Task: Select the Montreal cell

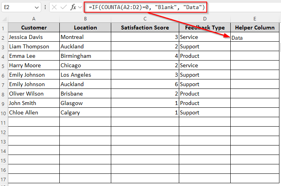Action: 85,37
